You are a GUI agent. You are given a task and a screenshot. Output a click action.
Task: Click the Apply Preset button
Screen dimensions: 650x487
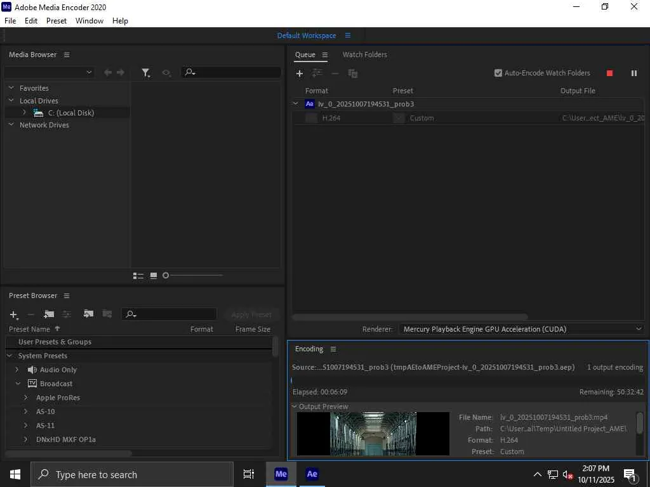251,315
